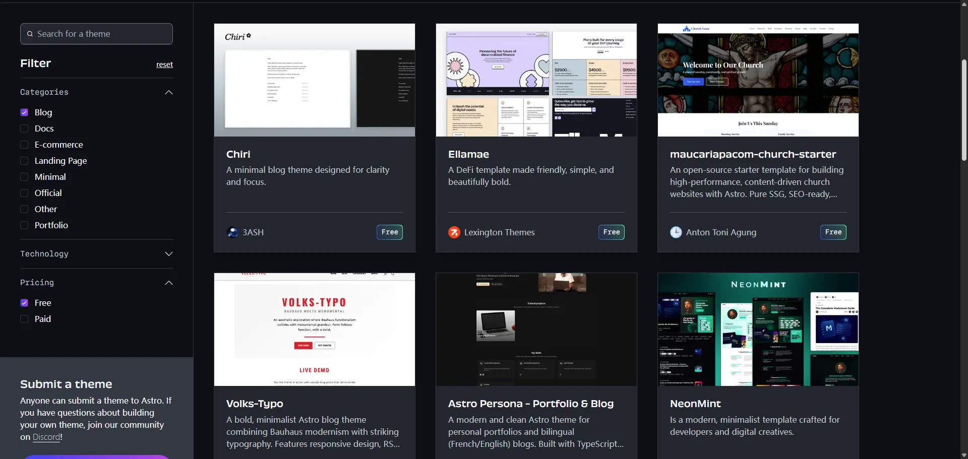Collapse the Pricing filter section
Screen dimensions: 968x459
[169, 283]
